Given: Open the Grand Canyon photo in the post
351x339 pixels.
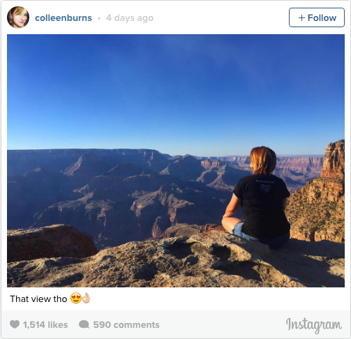Looking at the screenshot, I should pyautogui.click(x=176, y=160).
